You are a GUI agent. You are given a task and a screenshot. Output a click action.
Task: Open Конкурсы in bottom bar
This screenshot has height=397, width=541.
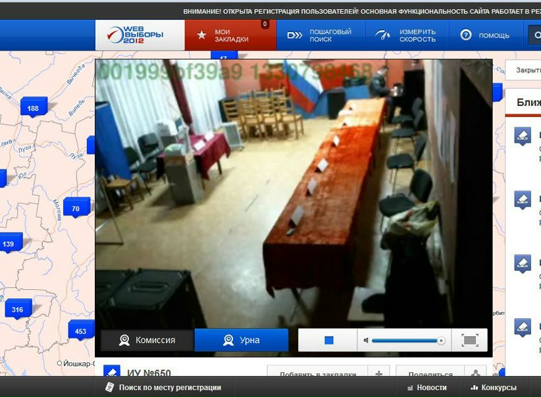(494, 387)
